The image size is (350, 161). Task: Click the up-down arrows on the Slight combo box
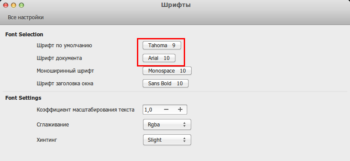[184, 140]
